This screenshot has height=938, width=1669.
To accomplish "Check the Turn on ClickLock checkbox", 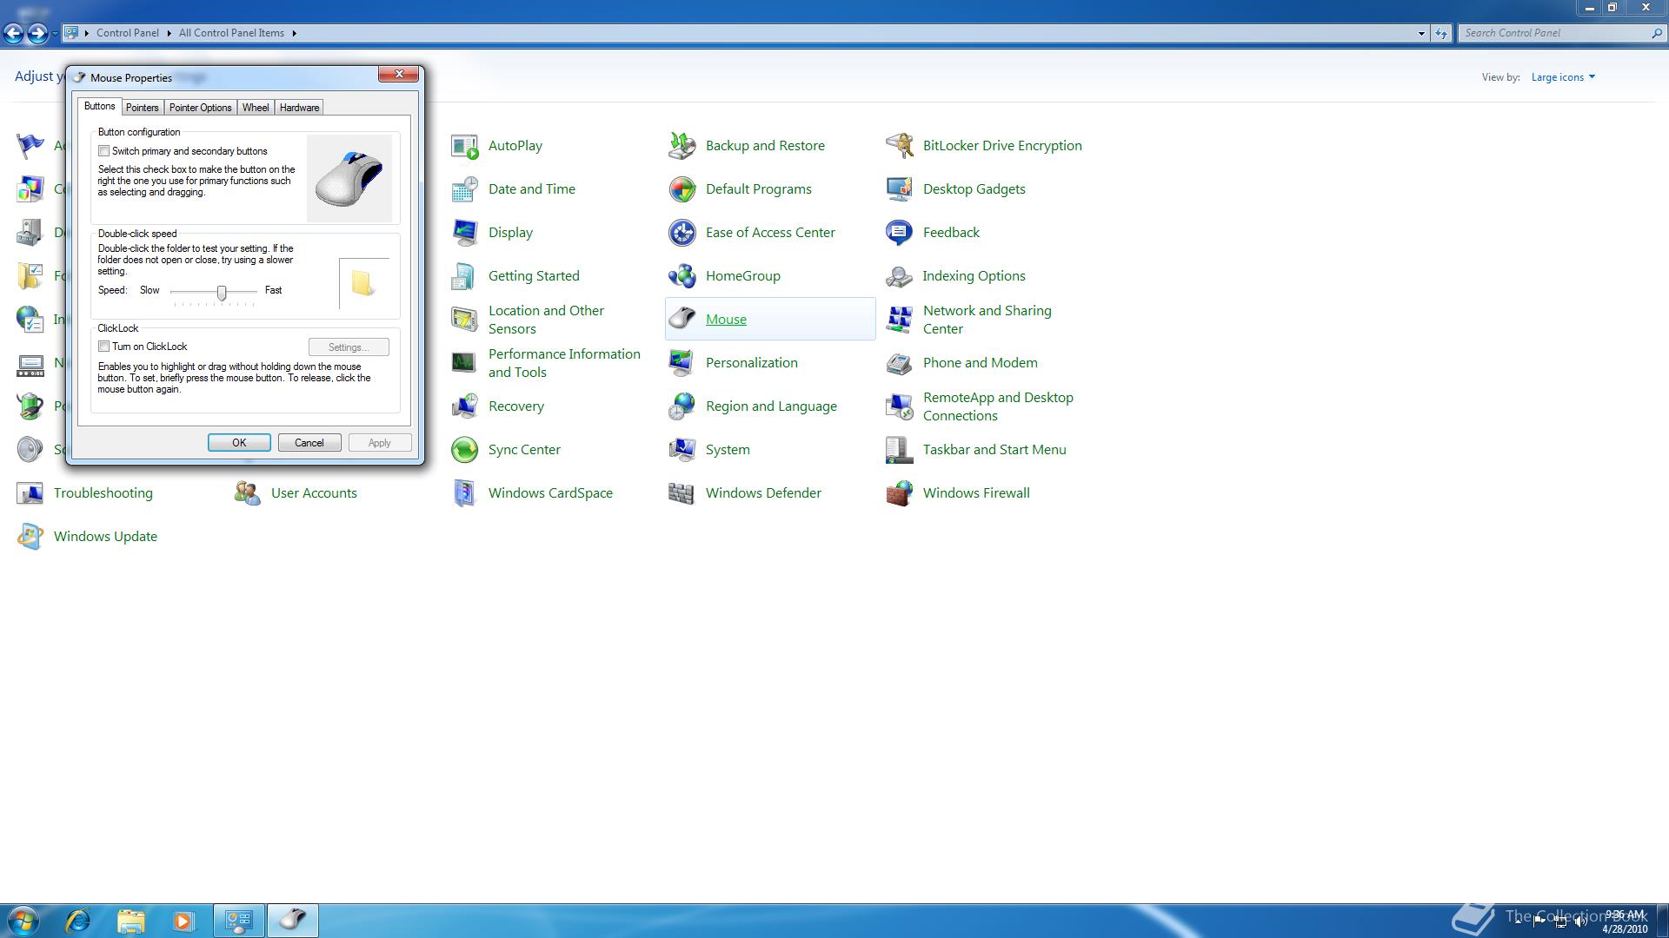I will [103, 347].
